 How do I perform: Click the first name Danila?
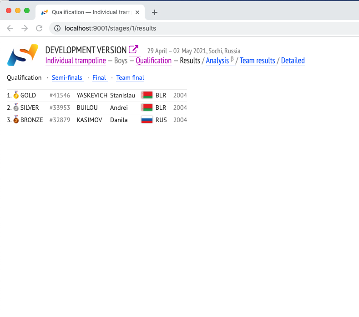tap(119, 120)
